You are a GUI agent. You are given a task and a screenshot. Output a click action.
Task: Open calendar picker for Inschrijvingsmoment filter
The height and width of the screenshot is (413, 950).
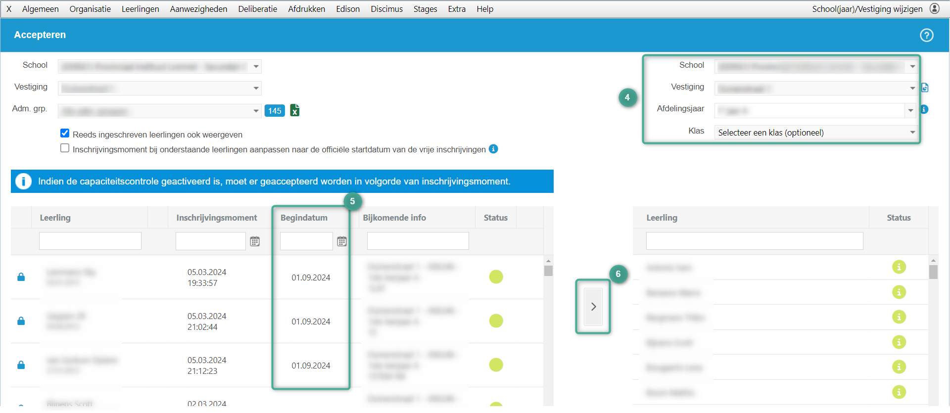(255, 241)
